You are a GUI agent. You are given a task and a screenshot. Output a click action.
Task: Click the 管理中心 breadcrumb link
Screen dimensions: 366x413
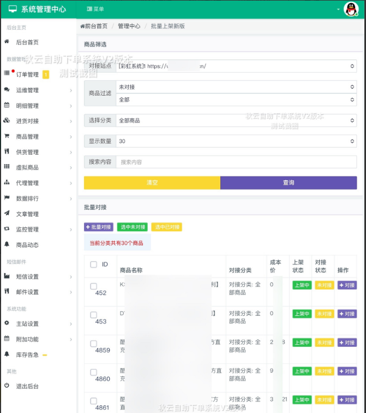point(129,26)
